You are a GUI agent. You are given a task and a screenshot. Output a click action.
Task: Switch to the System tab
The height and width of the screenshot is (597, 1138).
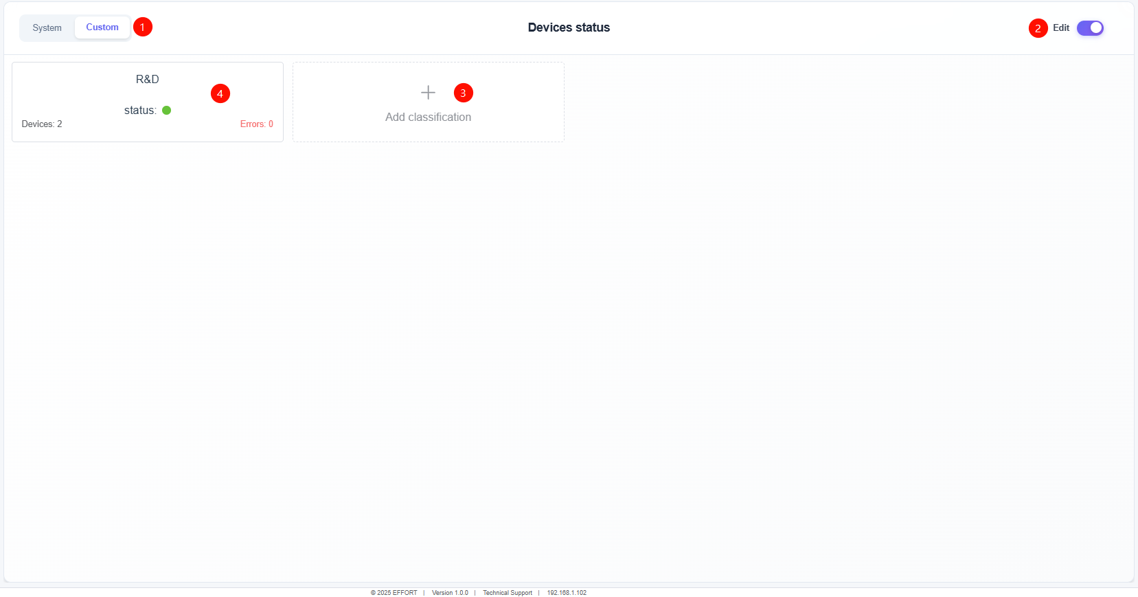point(47,28)
